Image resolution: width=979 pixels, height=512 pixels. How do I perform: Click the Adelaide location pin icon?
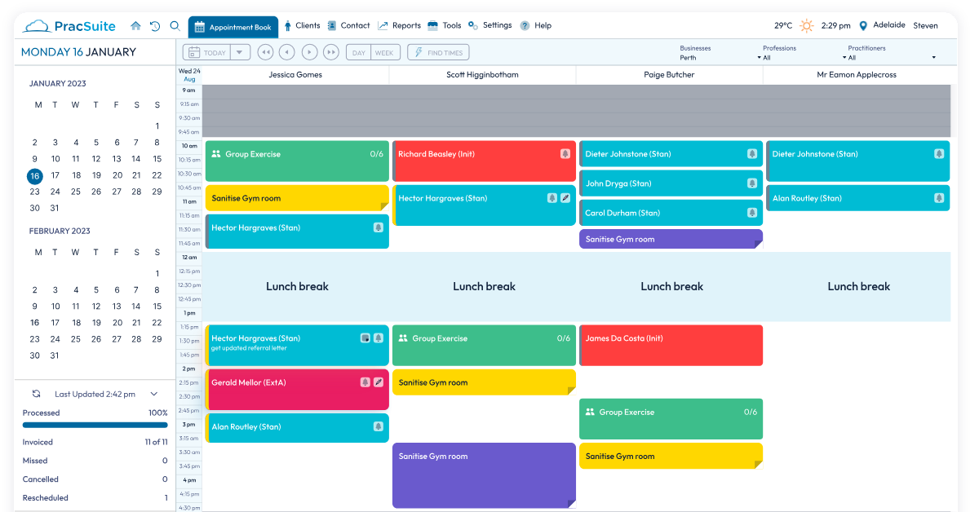click(863, 26)
